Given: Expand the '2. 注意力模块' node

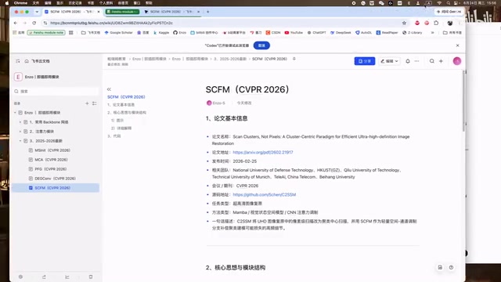Looking at the screenshot, I should click(x=20, y=132).
